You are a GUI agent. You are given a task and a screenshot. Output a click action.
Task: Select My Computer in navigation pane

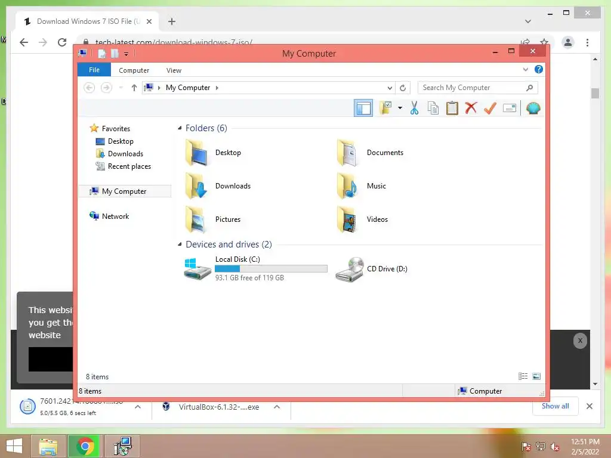[x=124, y=191]
